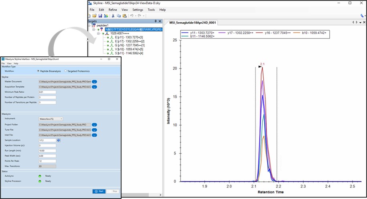367x199 pixels.
Task: Close the chromatogram graph pane
Action: pos(364,22)
